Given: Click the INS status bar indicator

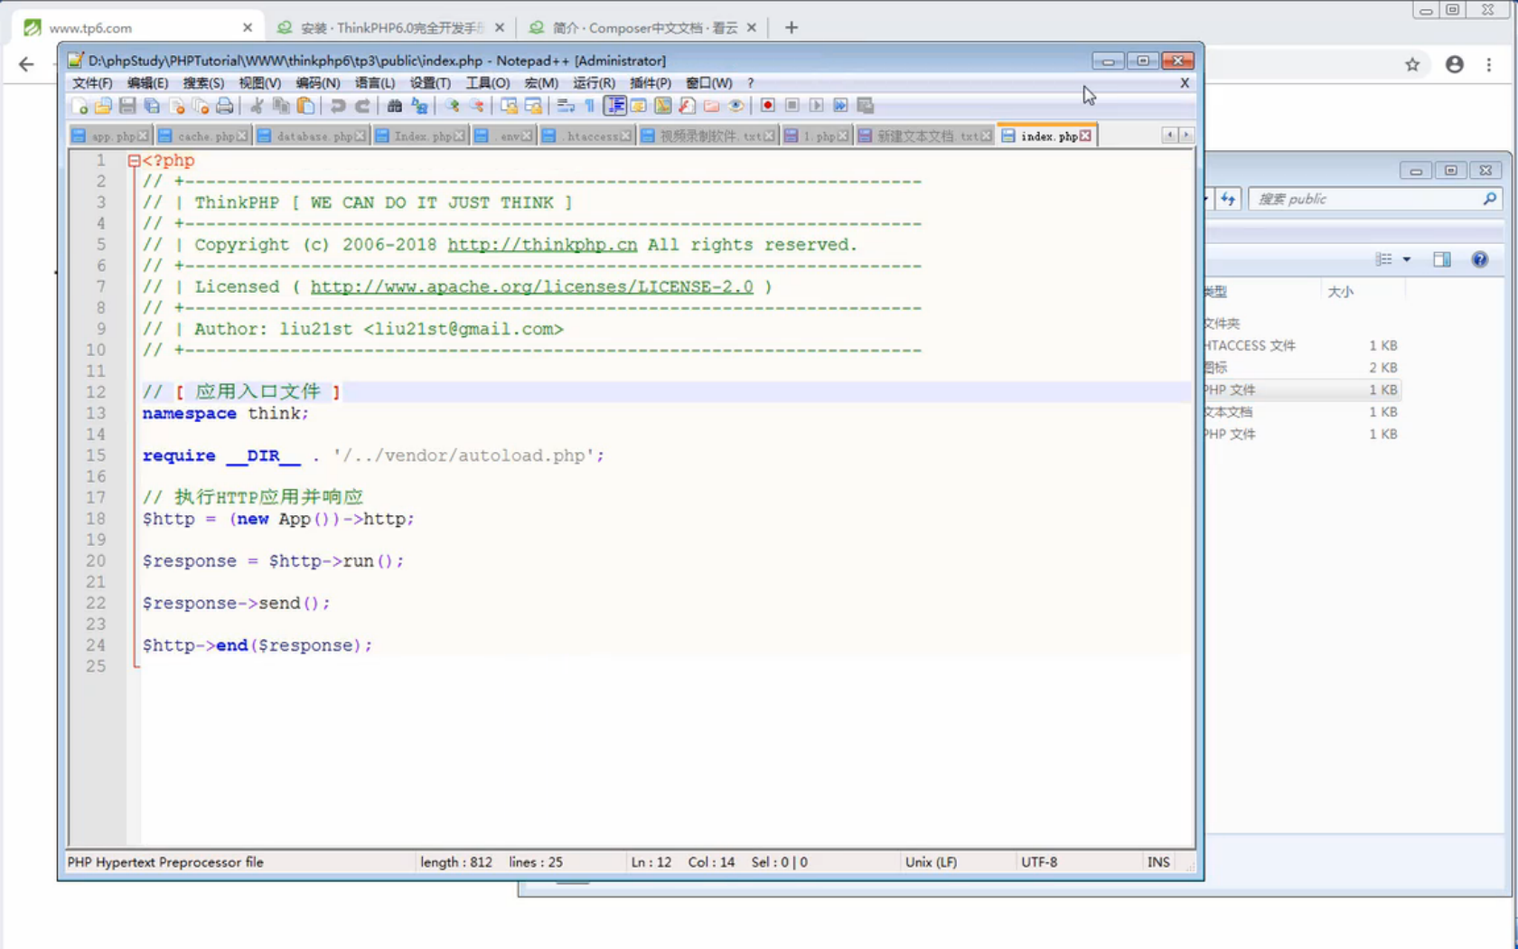Looking at the screenshot, I should tap(1158, 862).
